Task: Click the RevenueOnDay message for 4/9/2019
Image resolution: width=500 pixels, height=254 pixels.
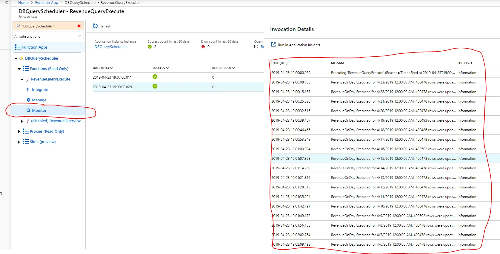Action: coord(393,216)
